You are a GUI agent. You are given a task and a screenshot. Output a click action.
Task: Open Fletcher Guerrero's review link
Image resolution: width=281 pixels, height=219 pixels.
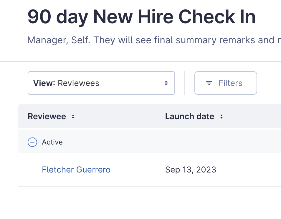tap(76, 170)
